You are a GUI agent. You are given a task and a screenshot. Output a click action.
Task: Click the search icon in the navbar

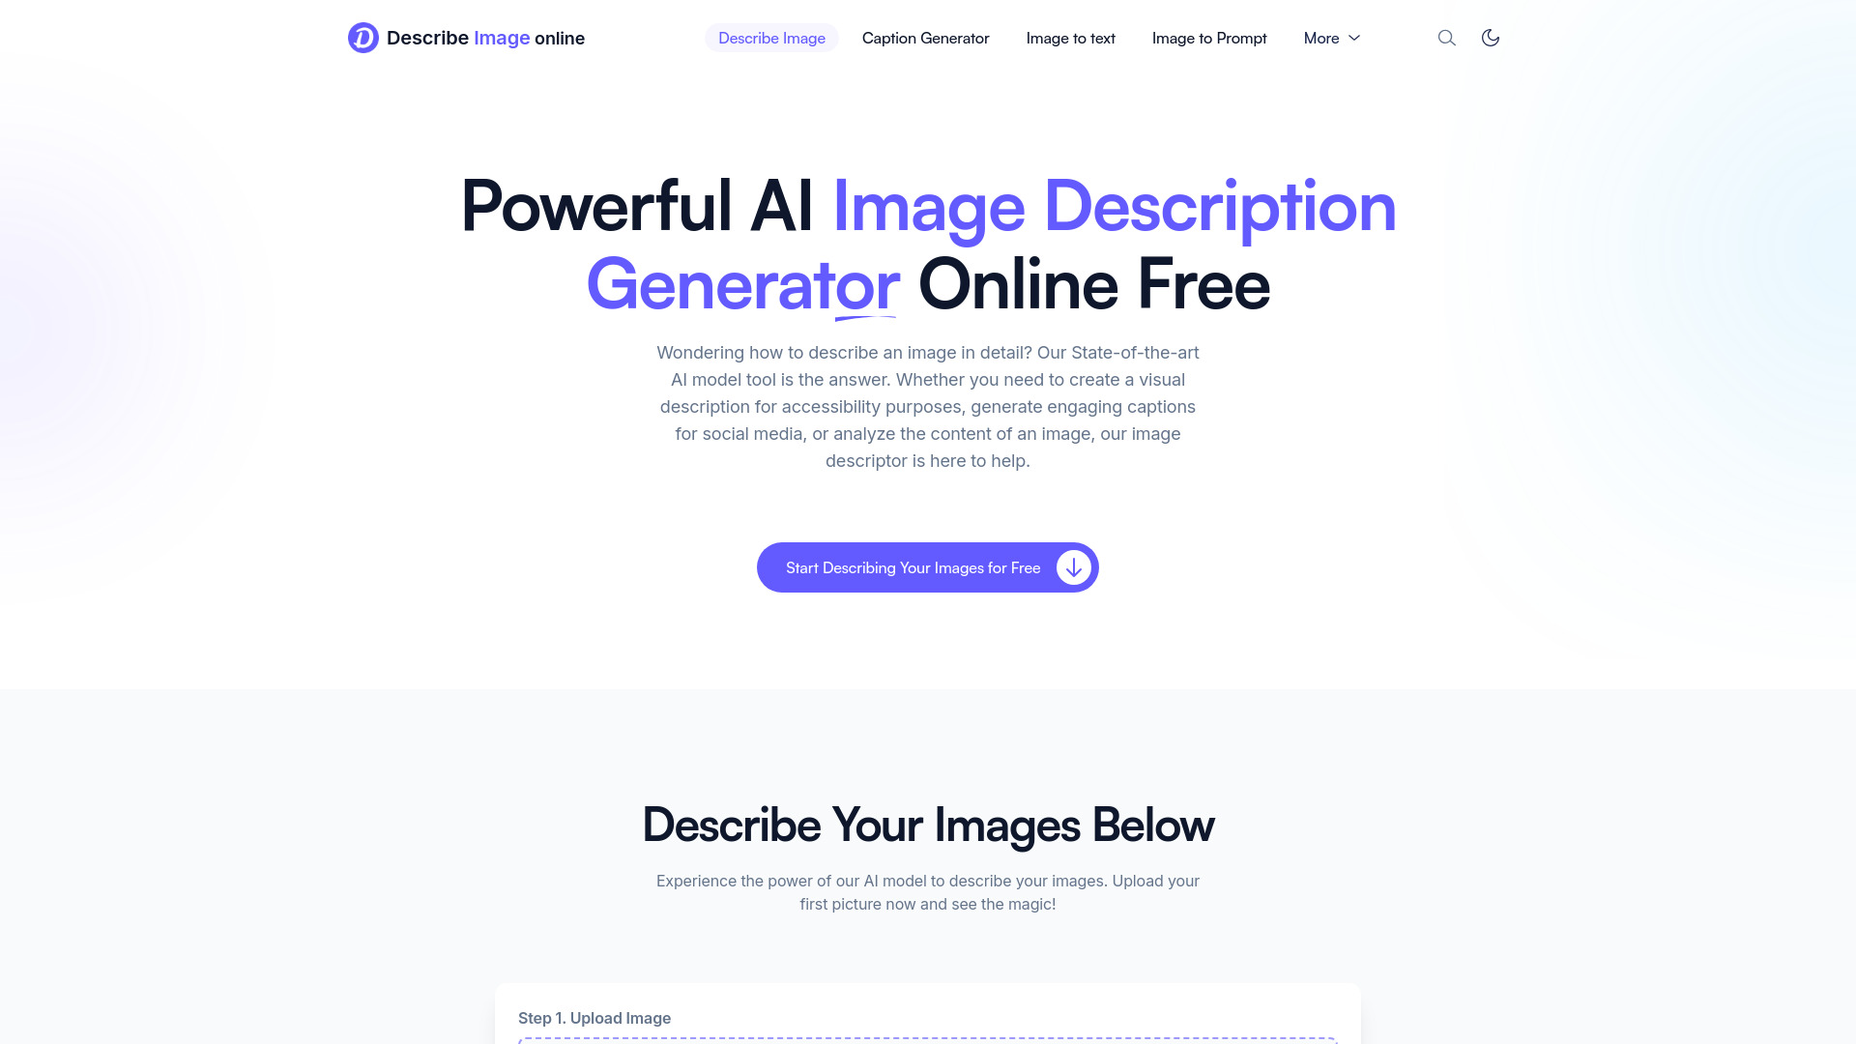coord(1445,37)
